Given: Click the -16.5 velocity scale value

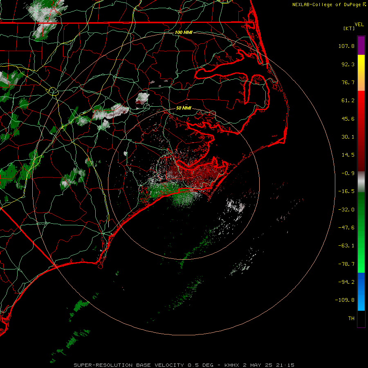Looking at the screenshot, I should point(346,191).
